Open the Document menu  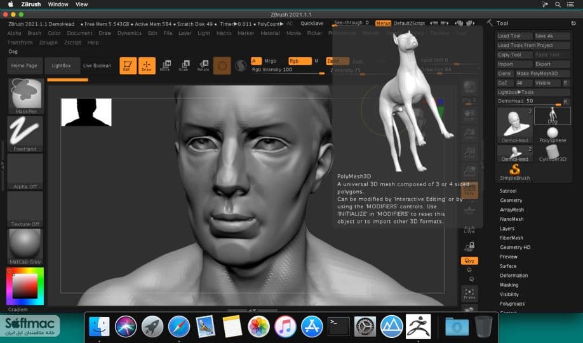coord(79,33)
